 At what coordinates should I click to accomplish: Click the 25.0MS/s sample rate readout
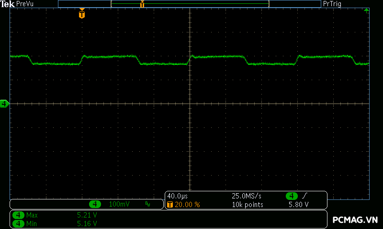coord(247,196)
